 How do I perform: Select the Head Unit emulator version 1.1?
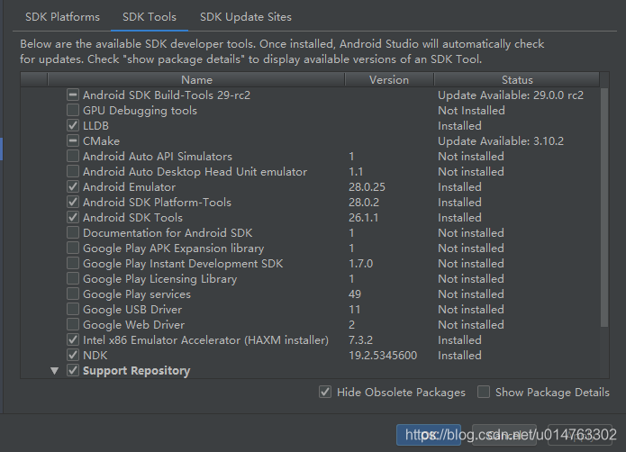[356, 172]
